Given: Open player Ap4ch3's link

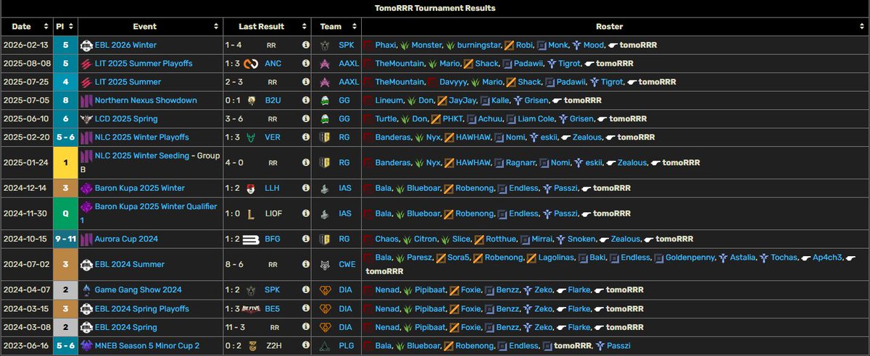Looking at the screenshot, I should tap(827, 258).
